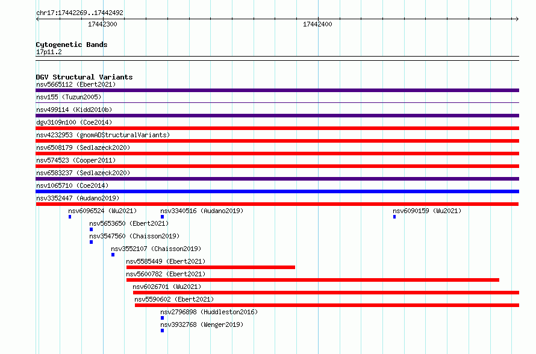Click the nsv3352447 (Audano2019) label
Screen dimensions: 536x354
[78, 198]
